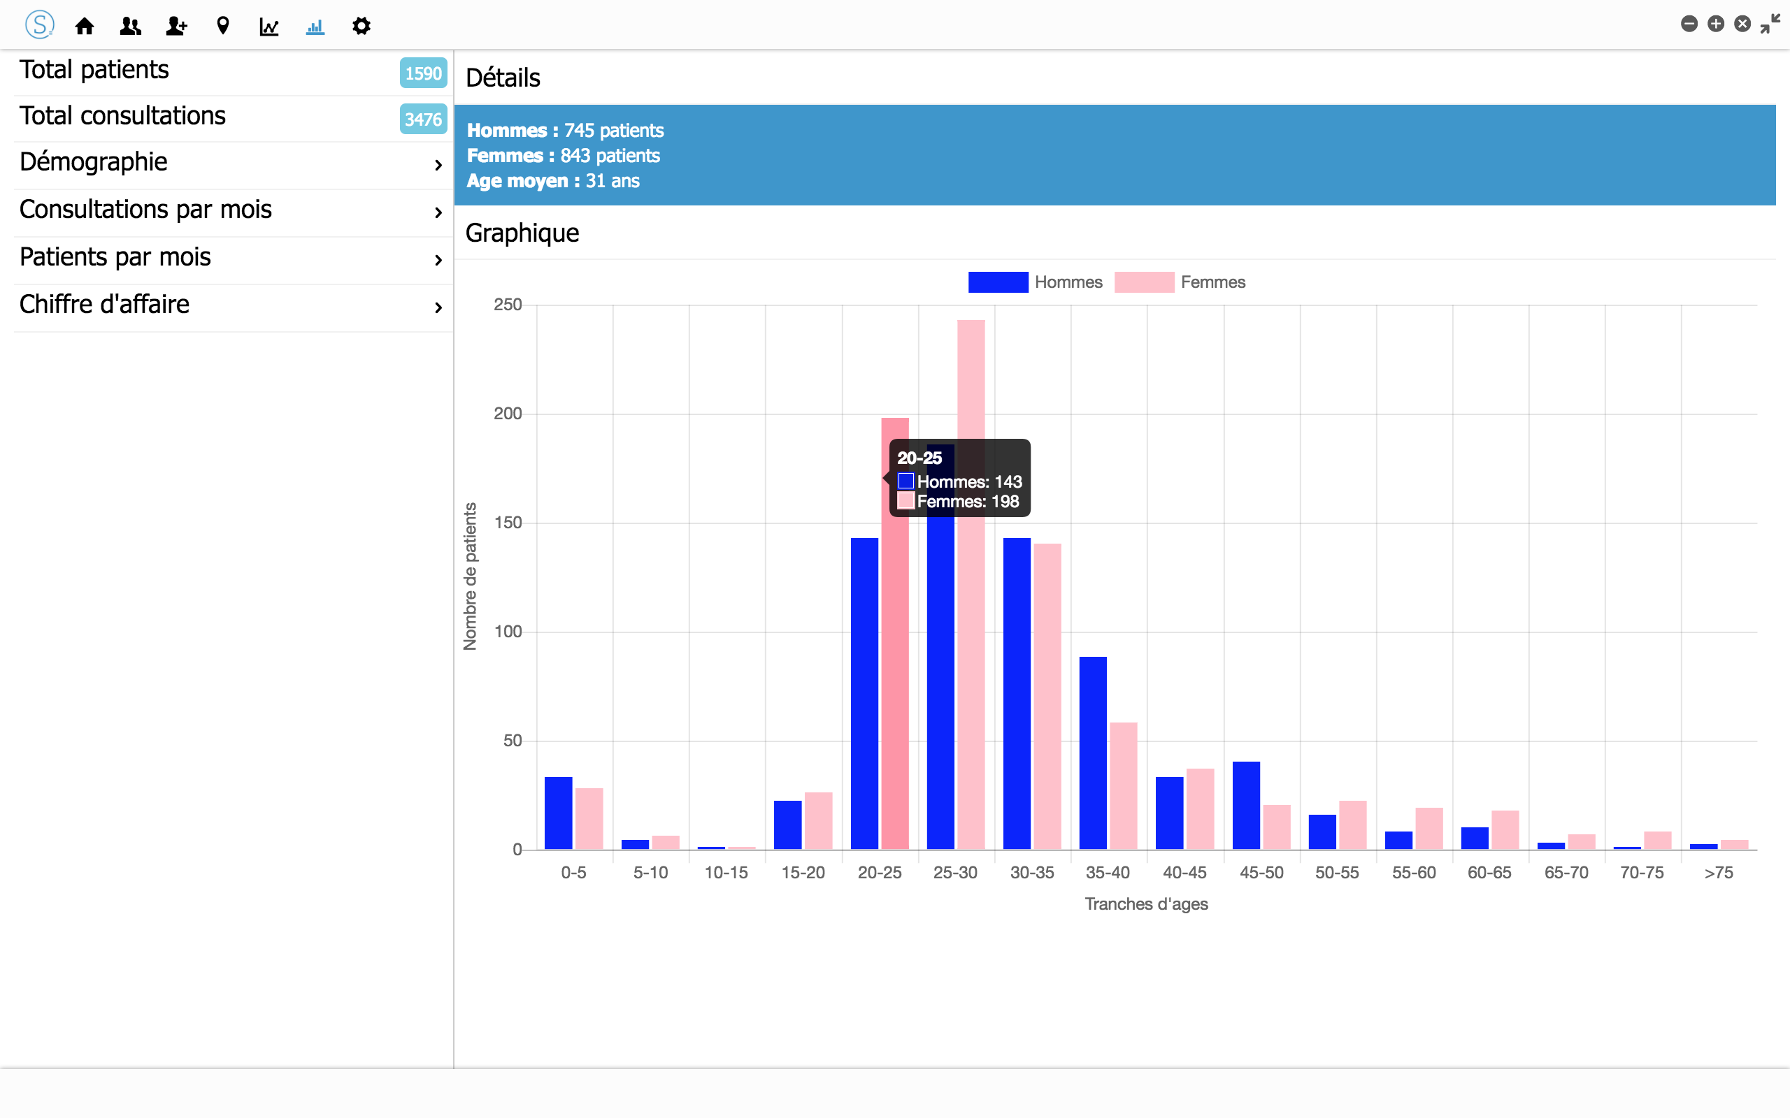This screenshot has height=1118, width=1790.
Task: Open the map location pin icon
Action: click(x=222, y=27)
